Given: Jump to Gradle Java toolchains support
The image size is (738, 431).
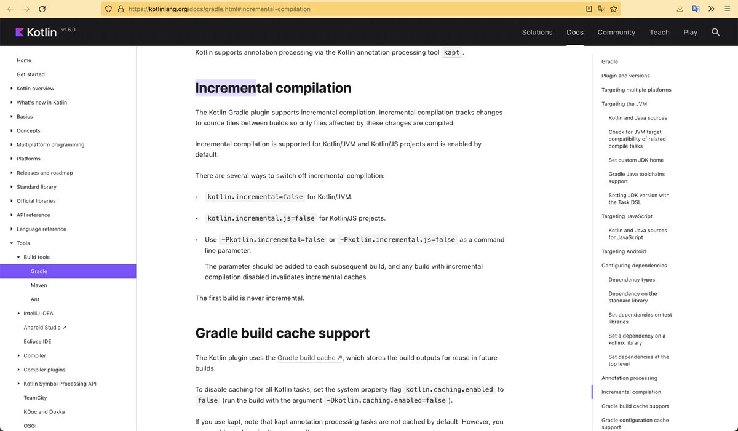Looking at the screenshot, I should (x=637, y=178).
